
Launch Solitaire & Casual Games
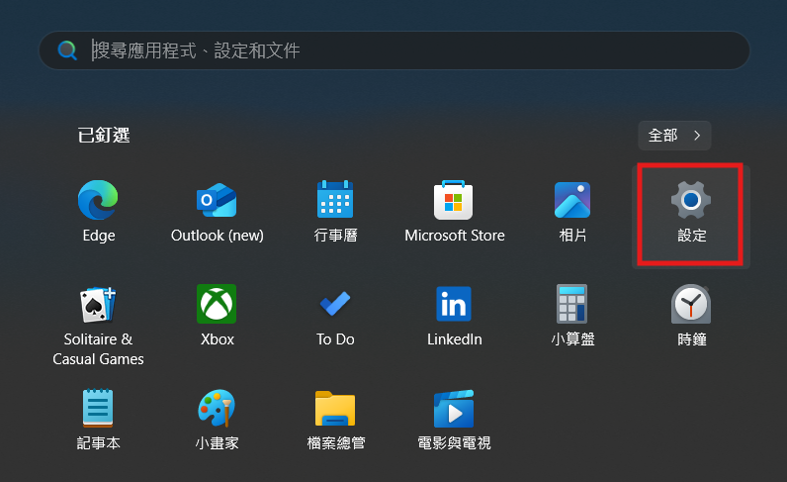[99, 326]
